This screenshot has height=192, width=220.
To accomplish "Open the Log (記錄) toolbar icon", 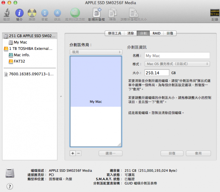I will [214, 13].
